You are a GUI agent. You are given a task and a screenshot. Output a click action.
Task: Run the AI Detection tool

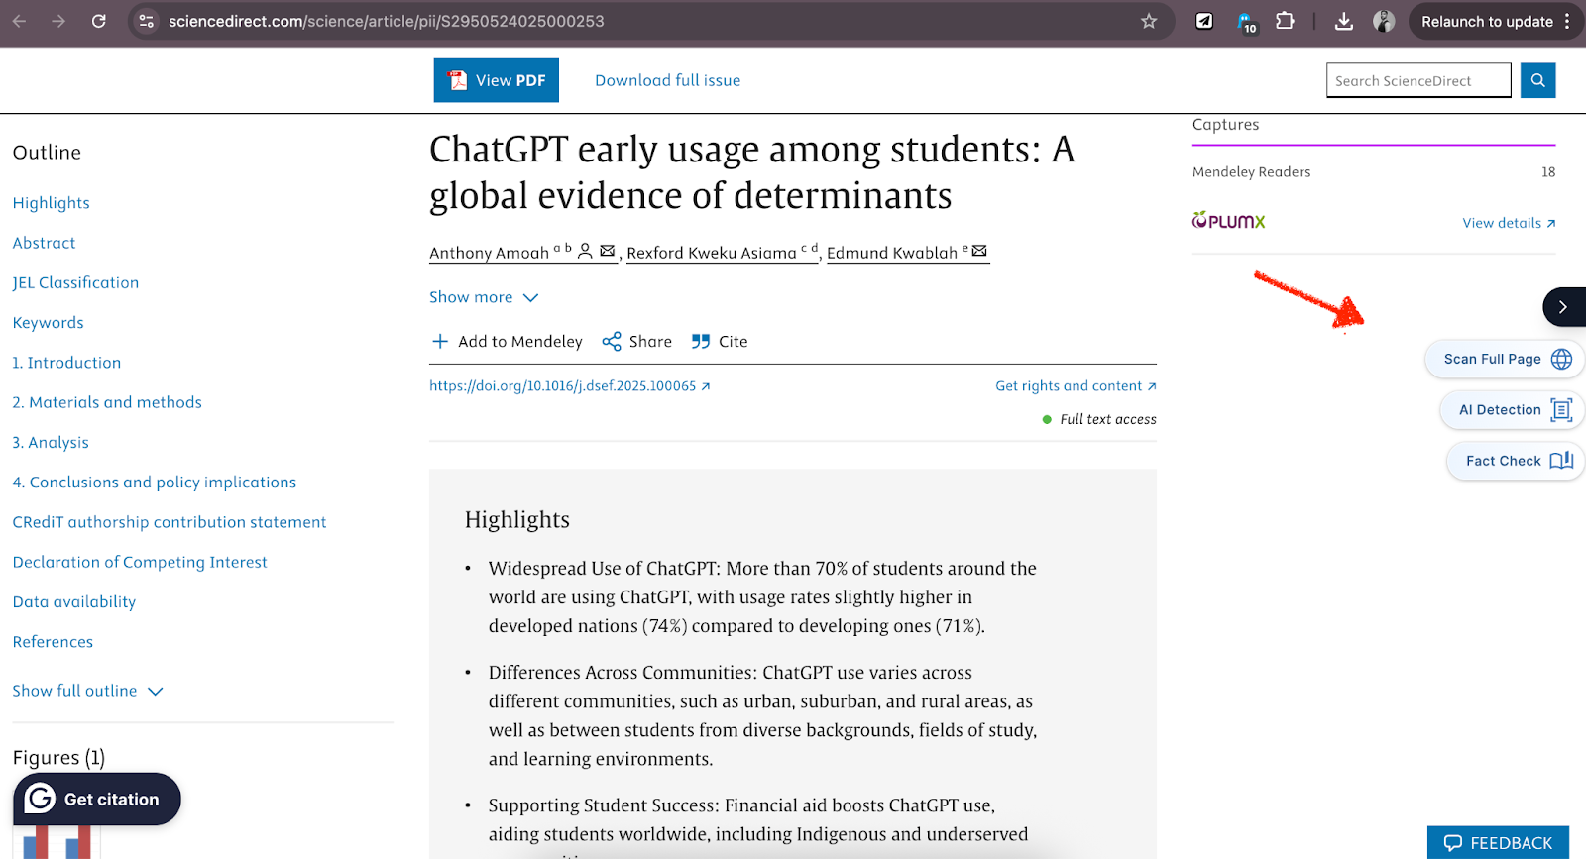(x=1514, y=410)
